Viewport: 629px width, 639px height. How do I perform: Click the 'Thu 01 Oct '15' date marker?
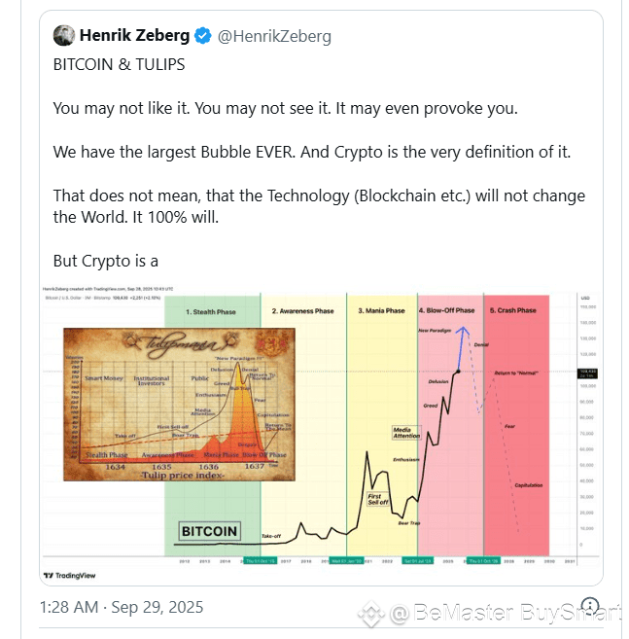click(260, 561)
